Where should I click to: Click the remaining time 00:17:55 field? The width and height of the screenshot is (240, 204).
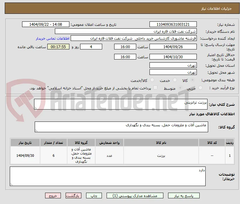click(x=58, y=47)
